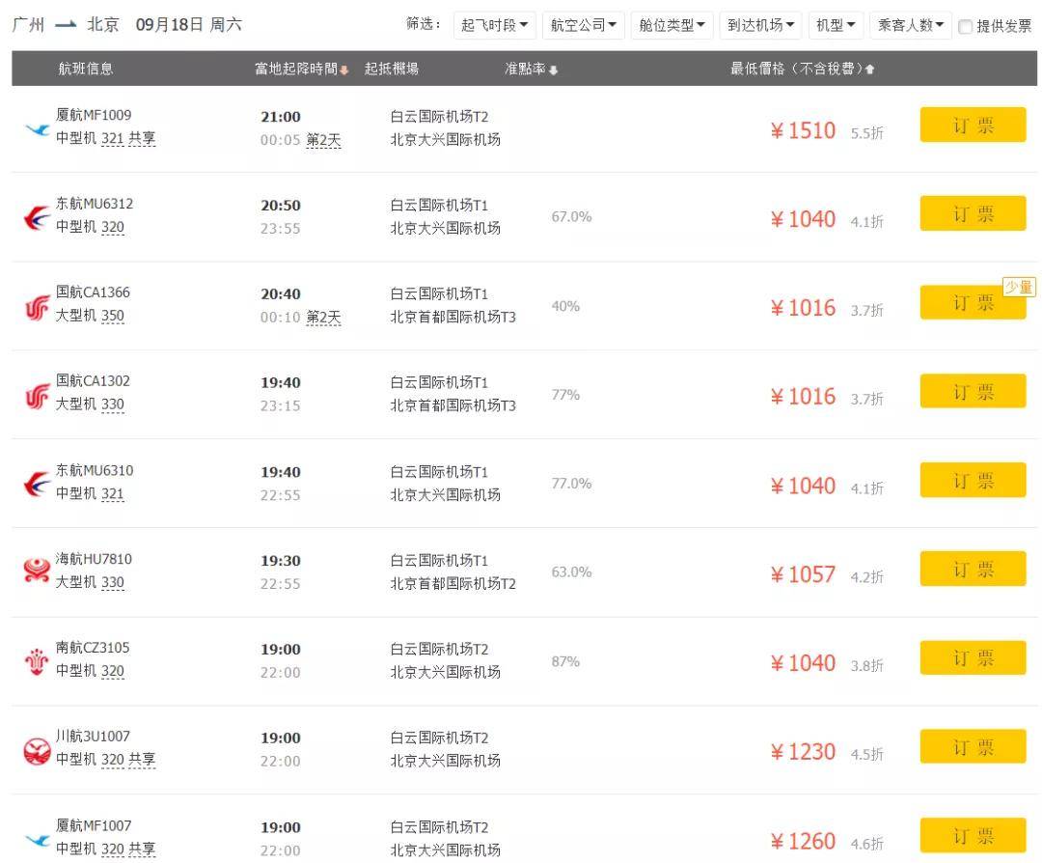Click aircraft type 330 under CA1302

(x=112, y=404)
